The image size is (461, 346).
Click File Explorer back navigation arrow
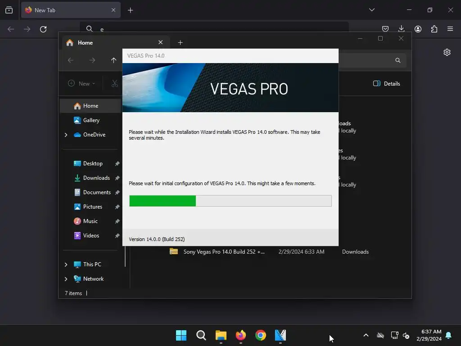click(x=71, y=60)
